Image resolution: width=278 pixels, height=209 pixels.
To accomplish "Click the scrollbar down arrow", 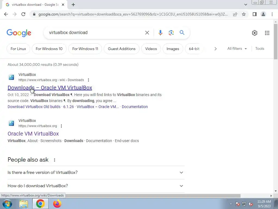I will [276, 191].
